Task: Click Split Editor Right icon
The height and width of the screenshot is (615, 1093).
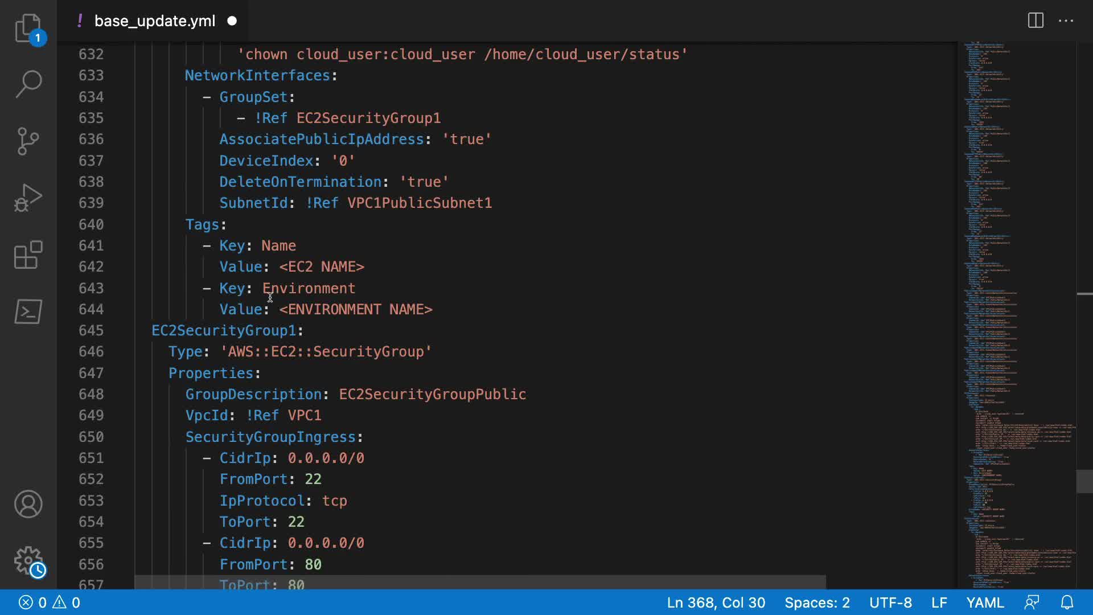Action: pos(1036,21)
